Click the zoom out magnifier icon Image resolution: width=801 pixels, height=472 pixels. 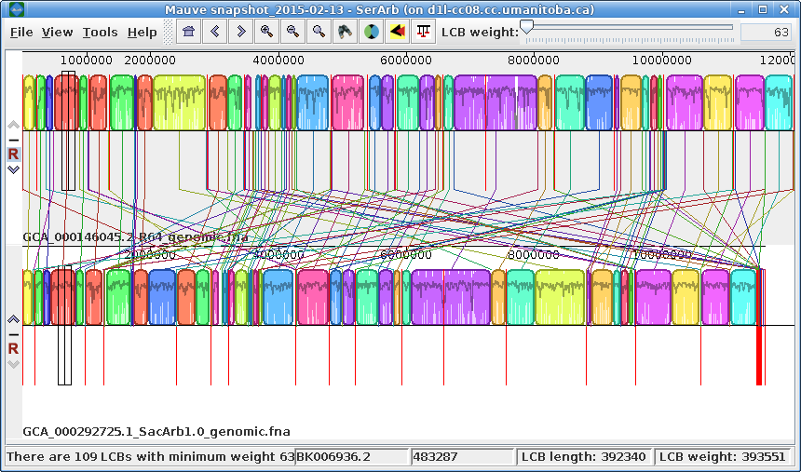point(293,32)
